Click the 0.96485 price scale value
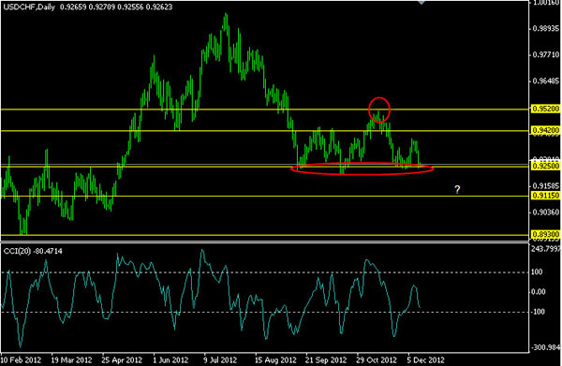The width and height of the screenshot is (562, 366). (x=545, y=81)
